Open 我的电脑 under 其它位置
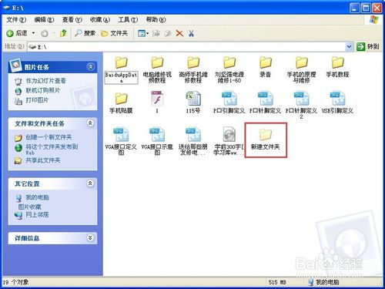The width and height of the screenshot is (385, 289). (37, 197)
